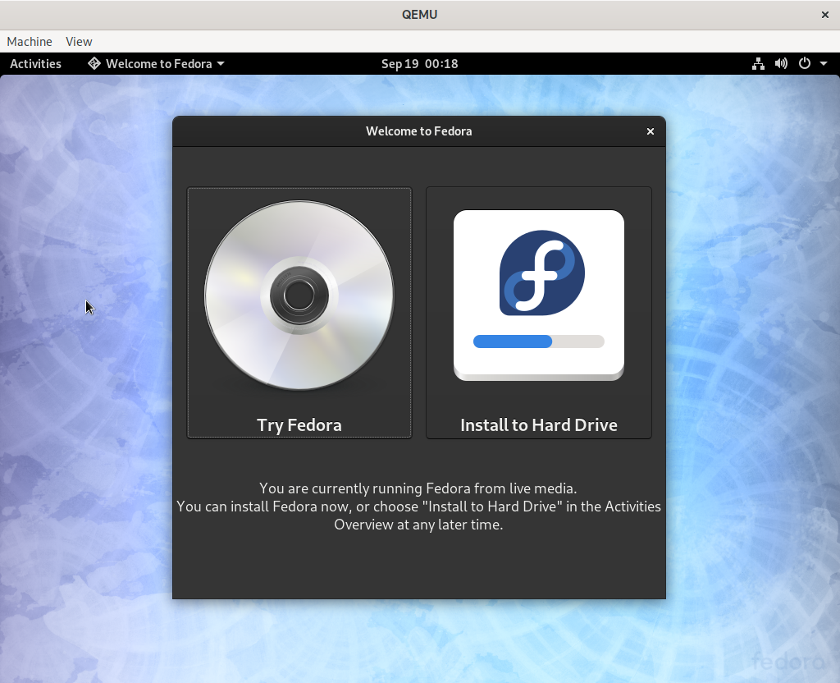The image size is (840, 683).
Task: Click the Fedora installer logo icon
Action: pyautogui.click(x=539, y=295)
